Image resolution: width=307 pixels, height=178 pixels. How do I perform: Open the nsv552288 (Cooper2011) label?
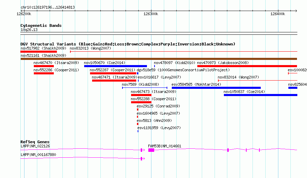(x=153, y=99)
